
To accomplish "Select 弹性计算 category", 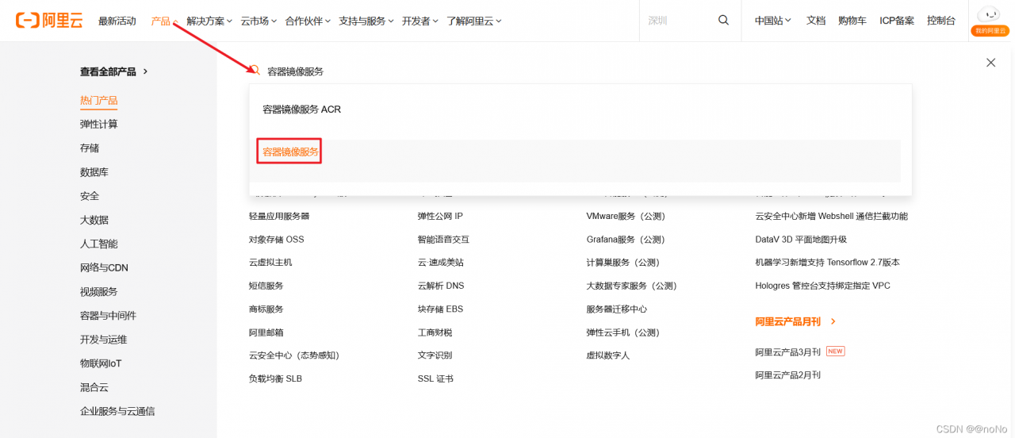I will coord(99,124).
